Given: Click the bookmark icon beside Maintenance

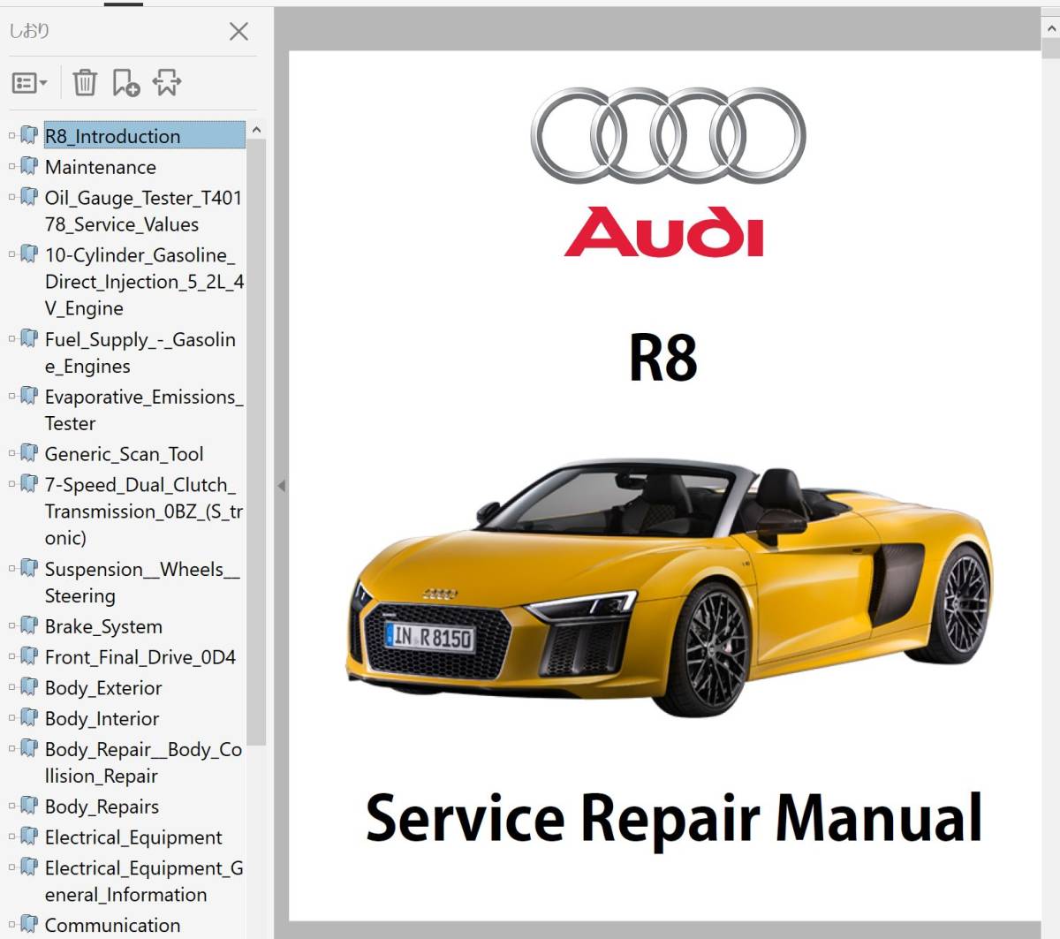Looking at the screenshot, I should [x=29, y=166].
